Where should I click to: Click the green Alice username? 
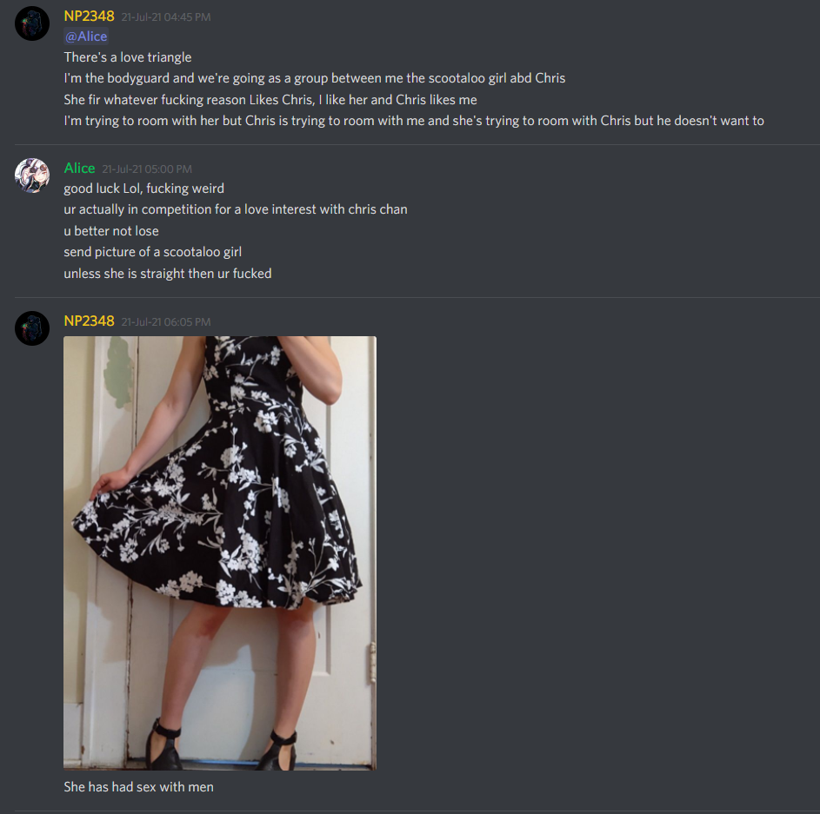coord(79,169)
